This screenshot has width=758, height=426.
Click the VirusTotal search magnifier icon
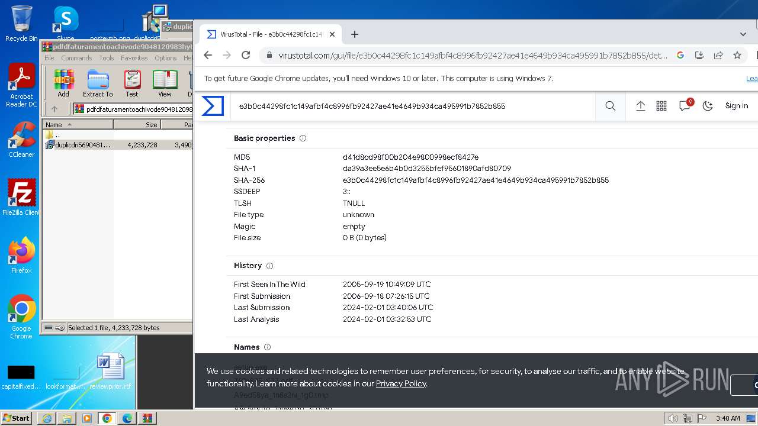[611, 106]
